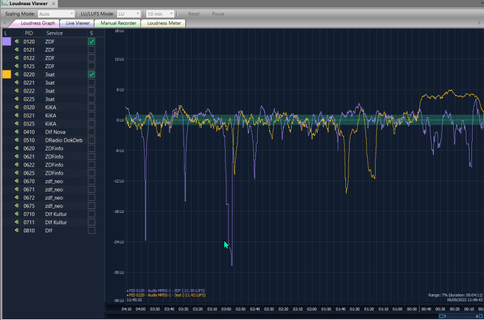Screen dimensions: 484x320
Task: Click the speaker icon for PID 0621
Action: pyautogui.click(x=16, y=156)
